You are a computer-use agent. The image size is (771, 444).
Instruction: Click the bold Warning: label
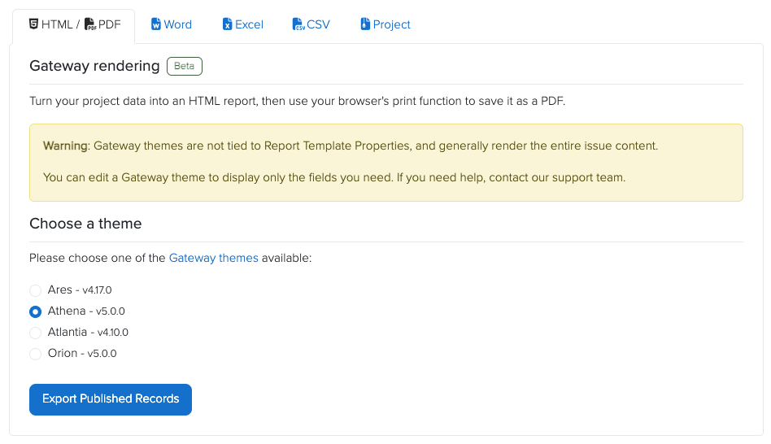click(x=67, y=146)
